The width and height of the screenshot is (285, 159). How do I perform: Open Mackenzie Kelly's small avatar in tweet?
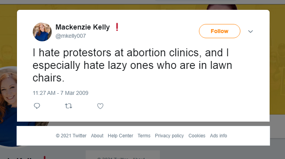tap(42, 32)
